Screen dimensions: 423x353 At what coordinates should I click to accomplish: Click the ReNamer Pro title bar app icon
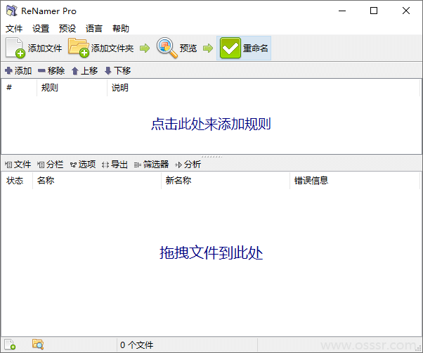coord(12,11)
